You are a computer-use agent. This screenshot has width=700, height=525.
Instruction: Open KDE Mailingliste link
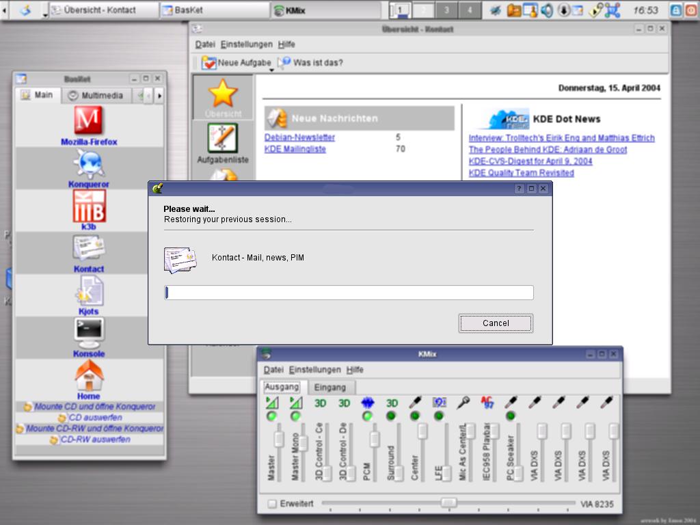point(295,148)
